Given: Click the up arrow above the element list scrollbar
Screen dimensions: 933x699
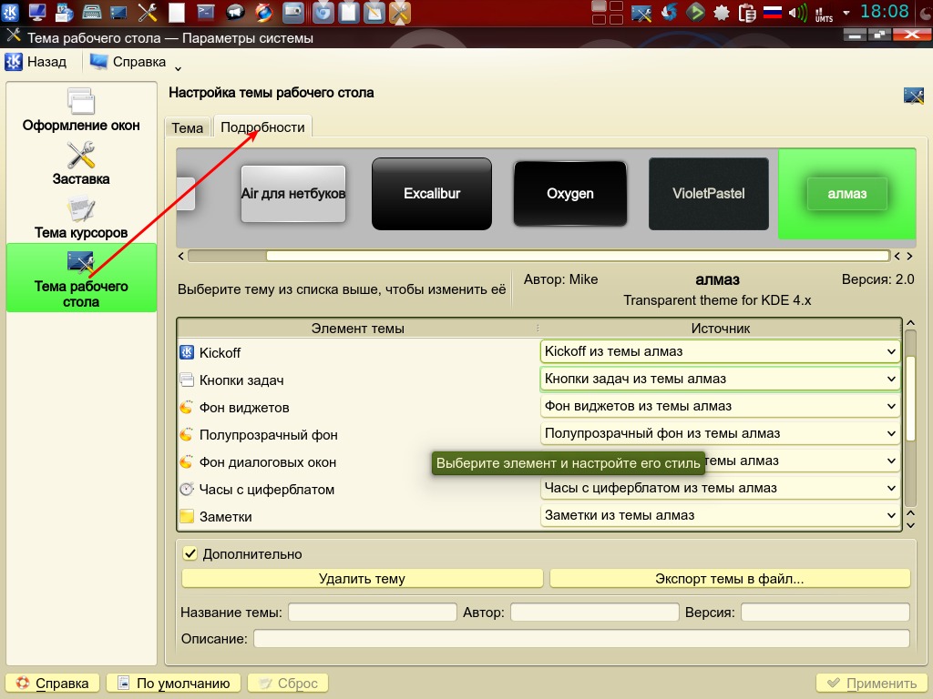Looking at the screenshot, I should (x=910, y=323).
